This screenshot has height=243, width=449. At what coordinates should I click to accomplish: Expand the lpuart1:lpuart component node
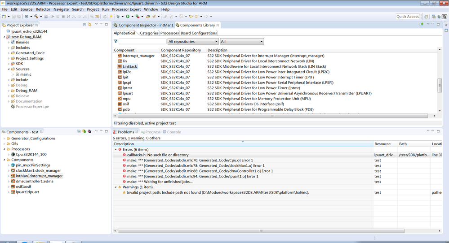(x=9, y=192)
